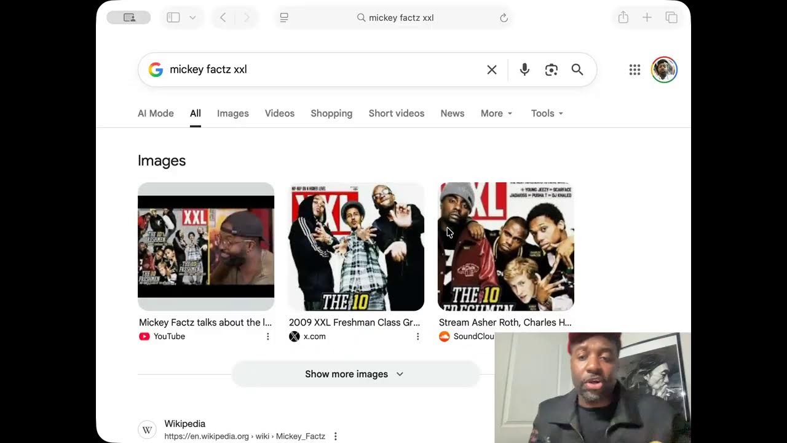The width and height of the screenshot is (787, 443).
Task: Start voice search with microphone
Action: tap(524, 70)
